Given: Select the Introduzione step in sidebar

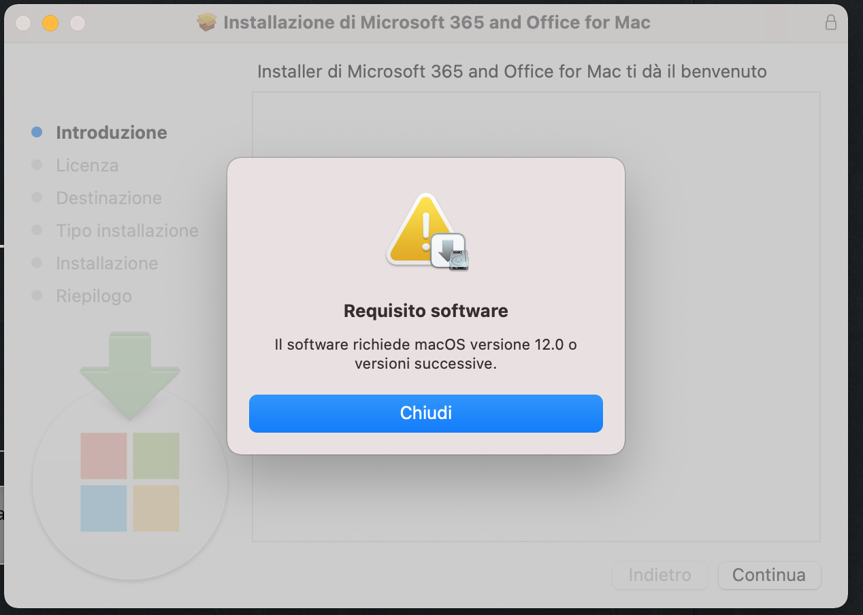Looking at the screenshot, I should pos(112,133).
